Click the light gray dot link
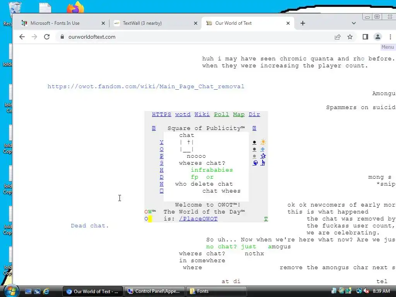This screenshot has height=297, width=396. [x=254, y=156]
